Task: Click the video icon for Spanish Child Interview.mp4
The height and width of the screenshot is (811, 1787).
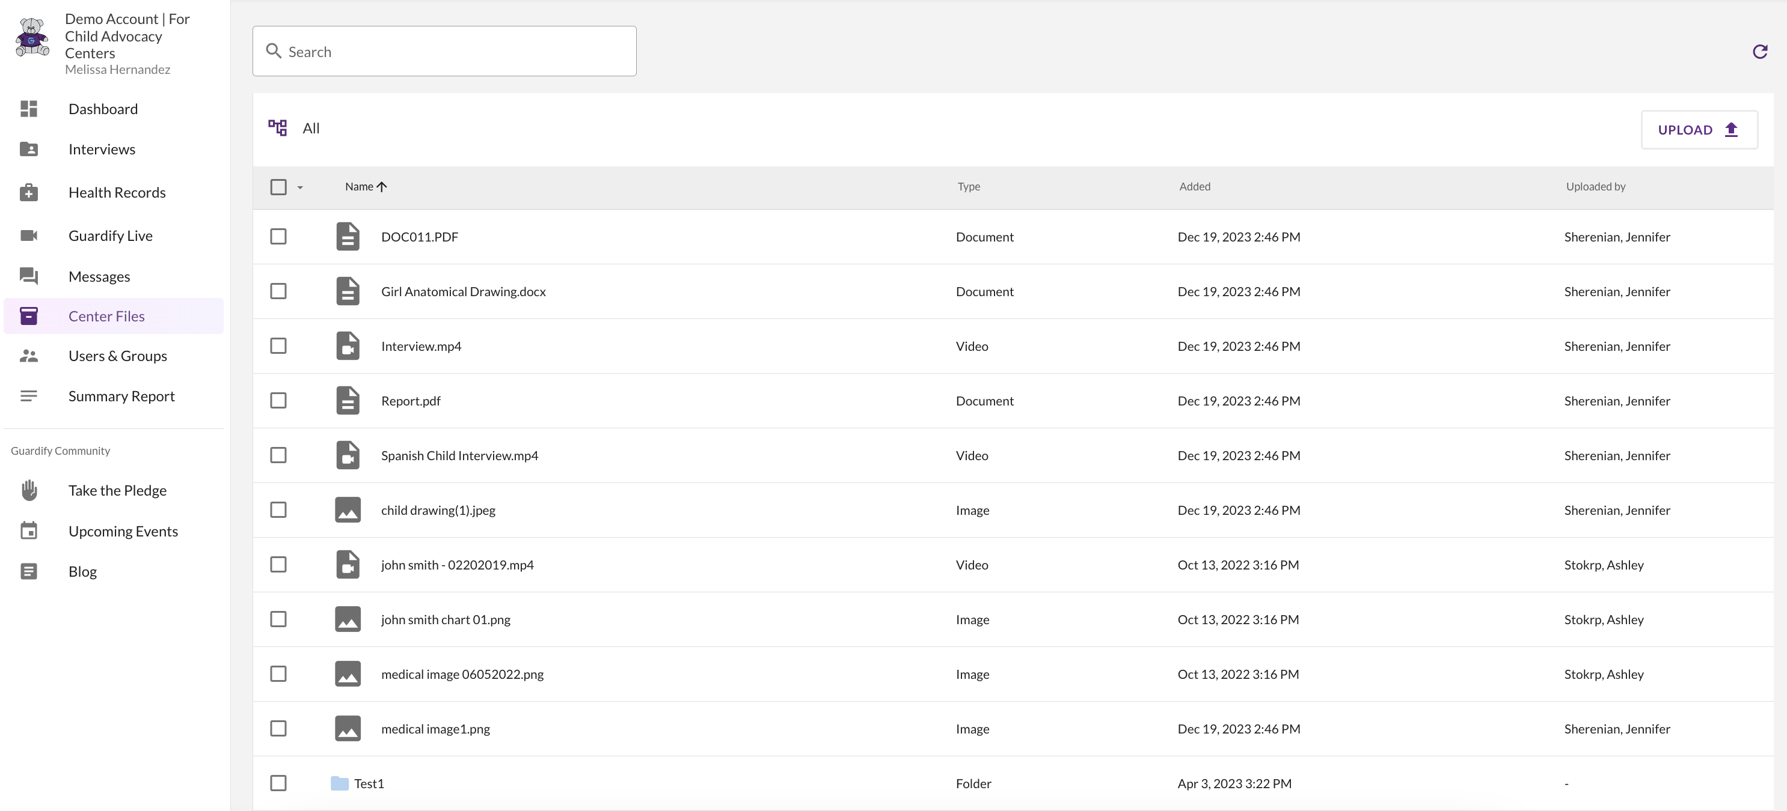Action: [348, 455]
